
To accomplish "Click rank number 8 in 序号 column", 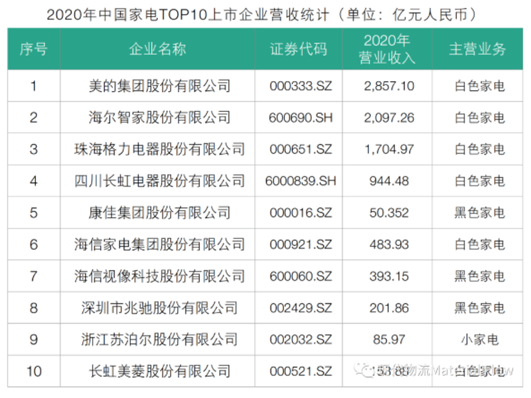I will 34,308.
